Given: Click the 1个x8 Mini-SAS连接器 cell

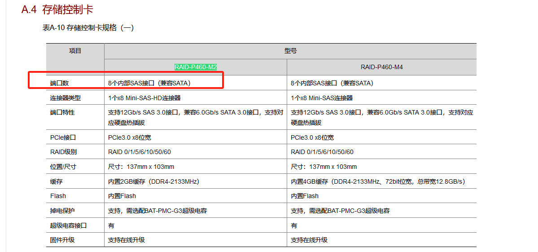Looking at the screenshot, I should point(321,98).
